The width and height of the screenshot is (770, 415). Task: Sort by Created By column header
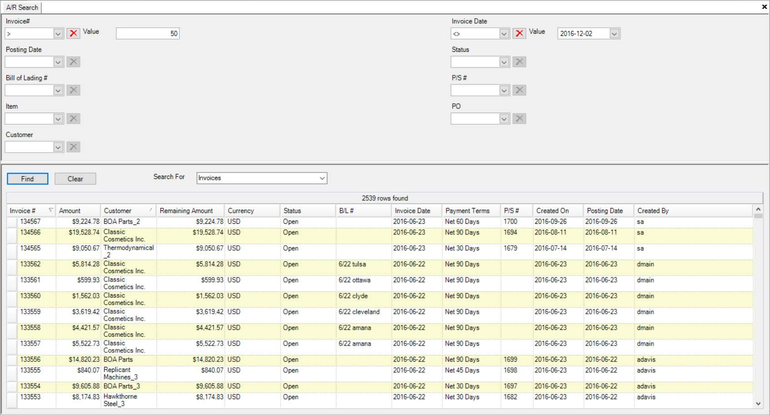point(694,211)
